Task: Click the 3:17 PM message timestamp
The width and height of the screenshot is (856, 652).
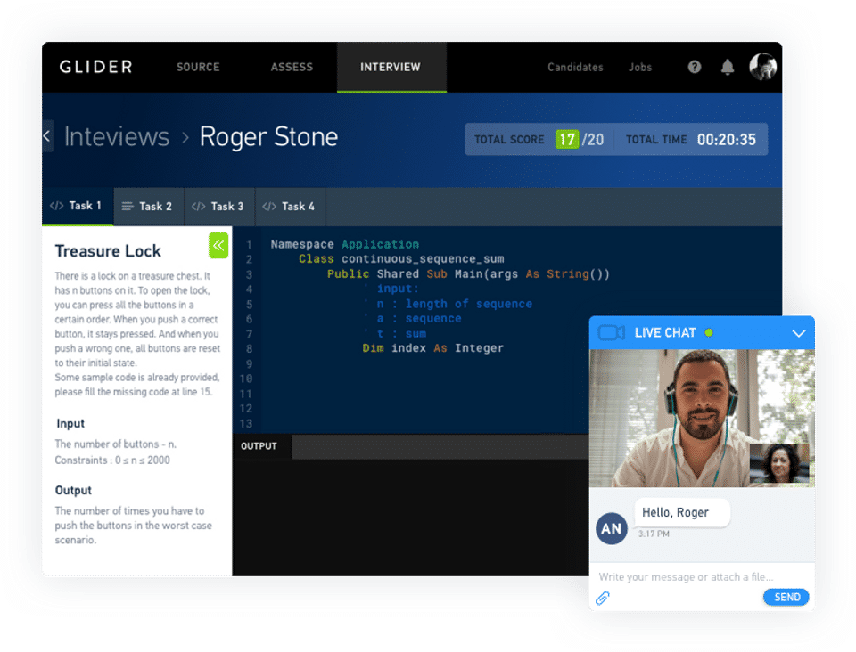Action: point(654,534)
